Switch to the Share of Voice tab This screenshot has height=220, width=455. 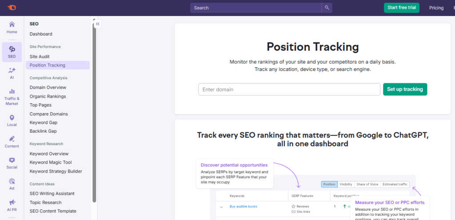[x=367, y=184]
